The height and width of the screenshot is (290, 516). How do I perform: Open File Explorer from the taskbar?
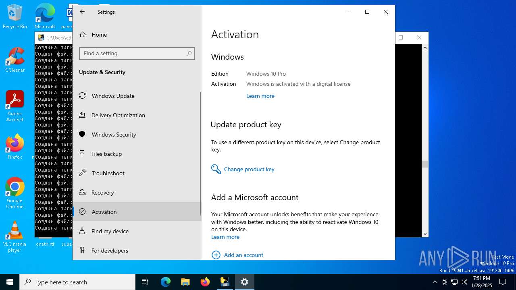pyautogui.click(x=185, y=282)
